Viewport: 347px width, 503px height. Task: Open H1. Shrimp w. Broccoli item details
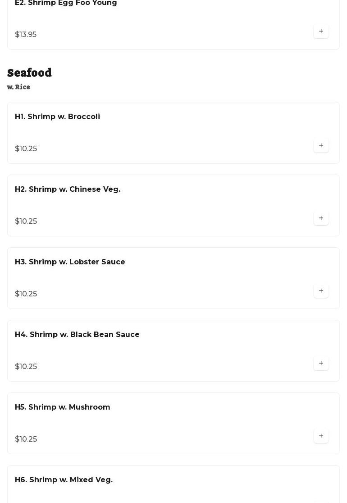(57, 117)
